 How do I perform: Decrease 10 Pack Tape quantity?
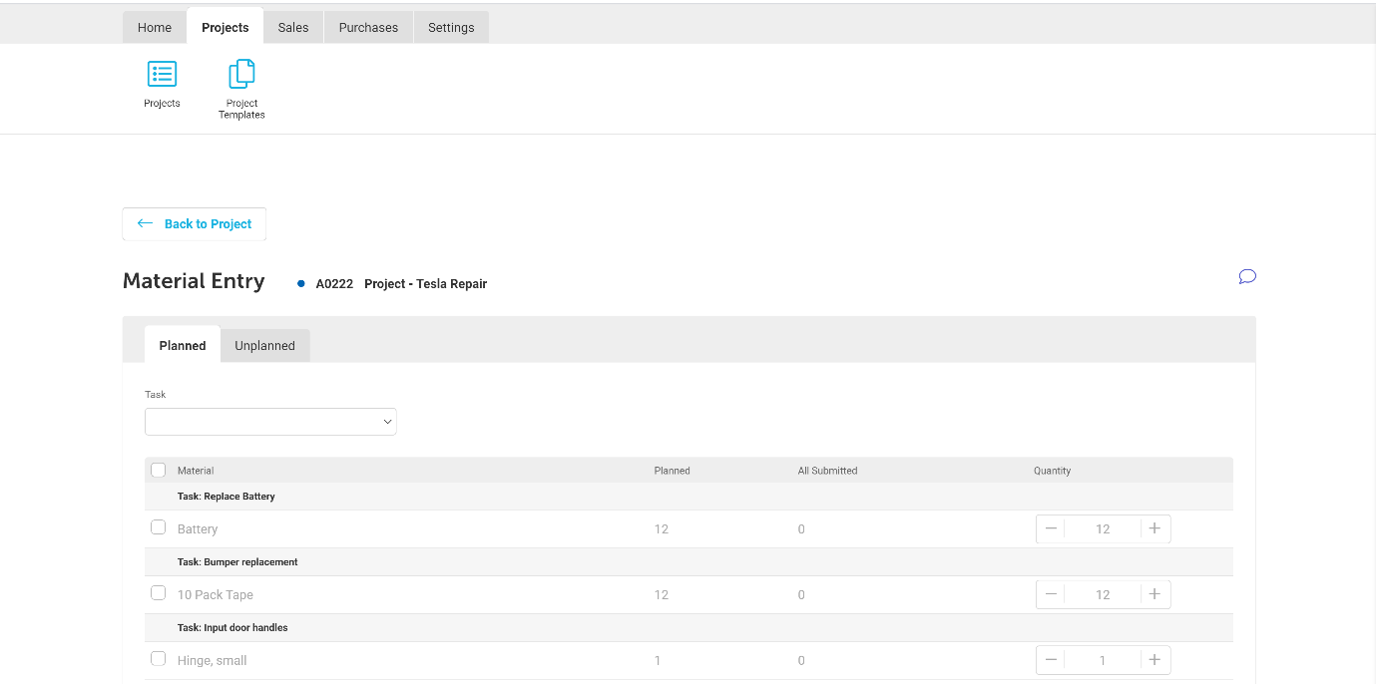[1051, 594]
